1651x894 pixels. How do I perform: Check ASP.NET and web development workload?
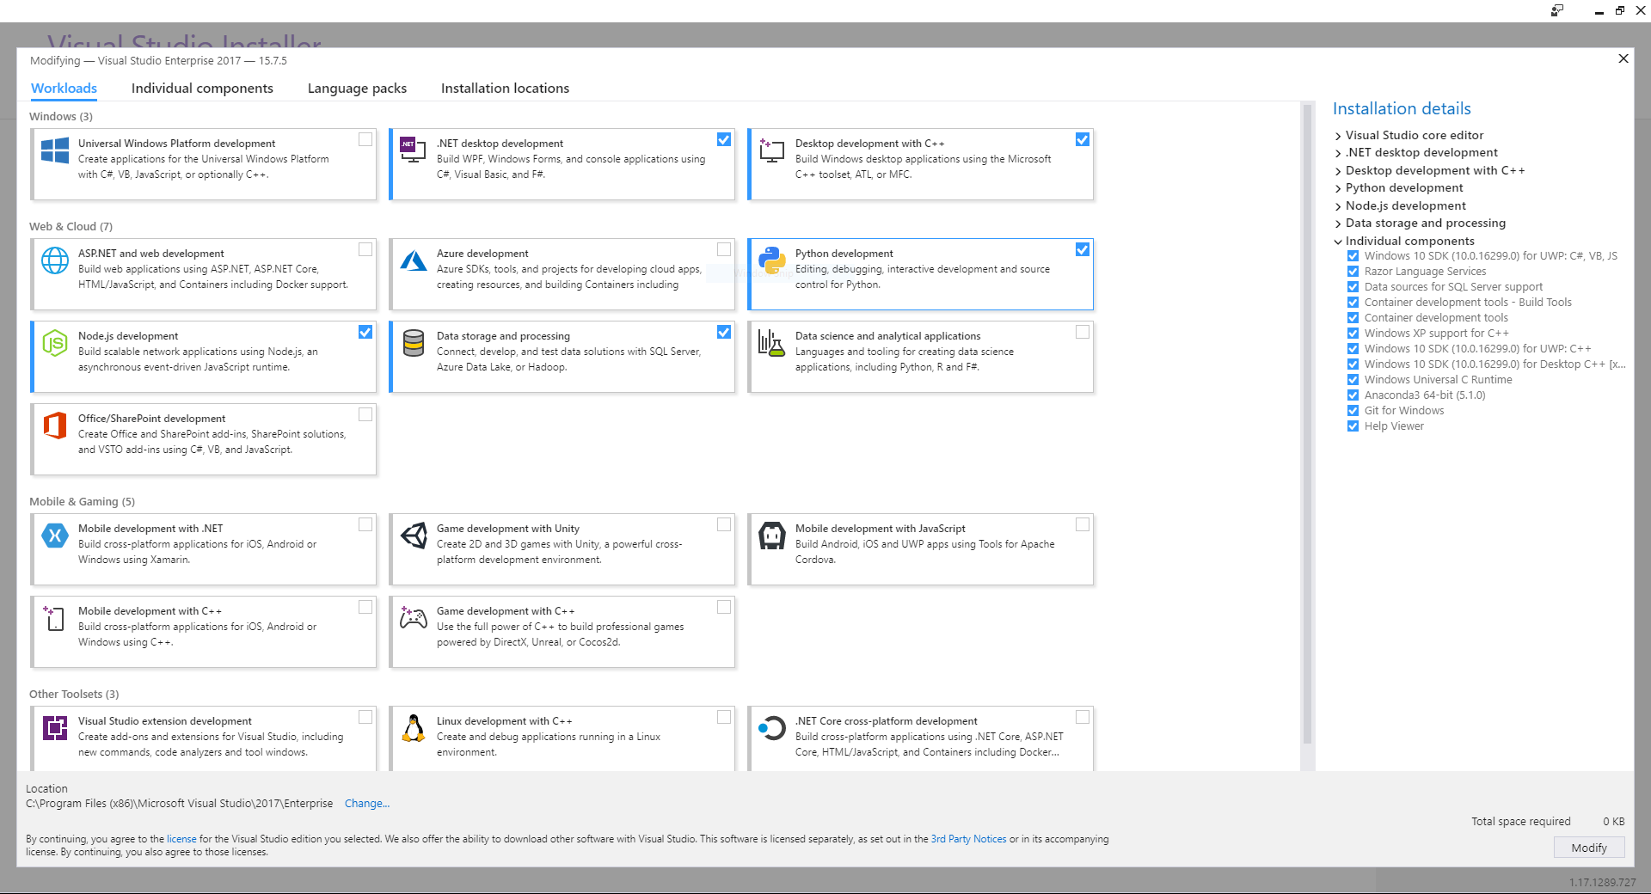click(x=365, y=249)
